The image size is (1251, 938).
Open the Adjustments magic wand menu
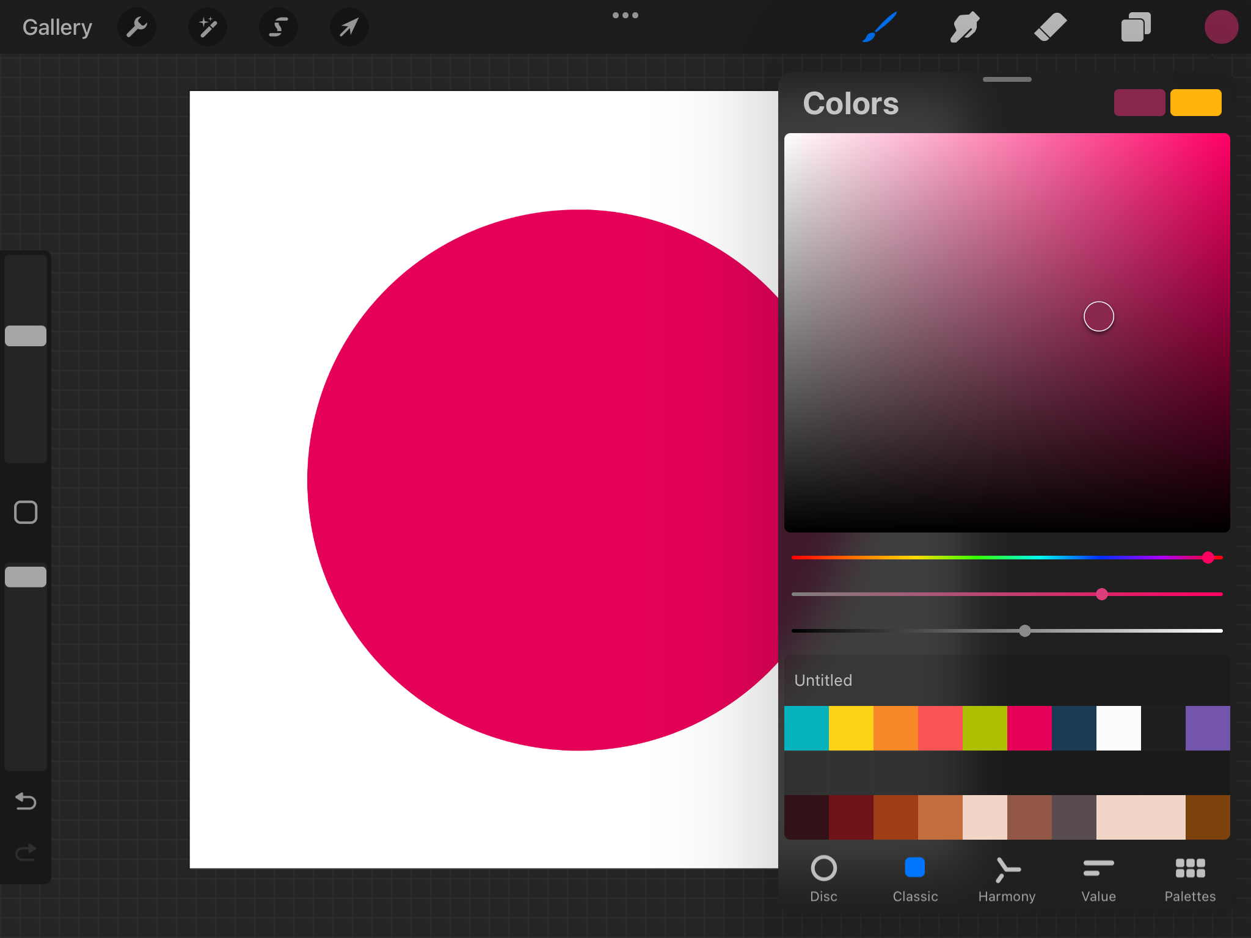coord(208,27)
